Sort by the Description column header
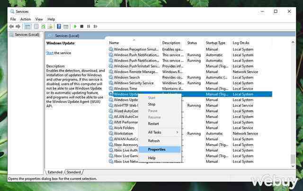This screenshot has height=191, width=303. point(173,43)
